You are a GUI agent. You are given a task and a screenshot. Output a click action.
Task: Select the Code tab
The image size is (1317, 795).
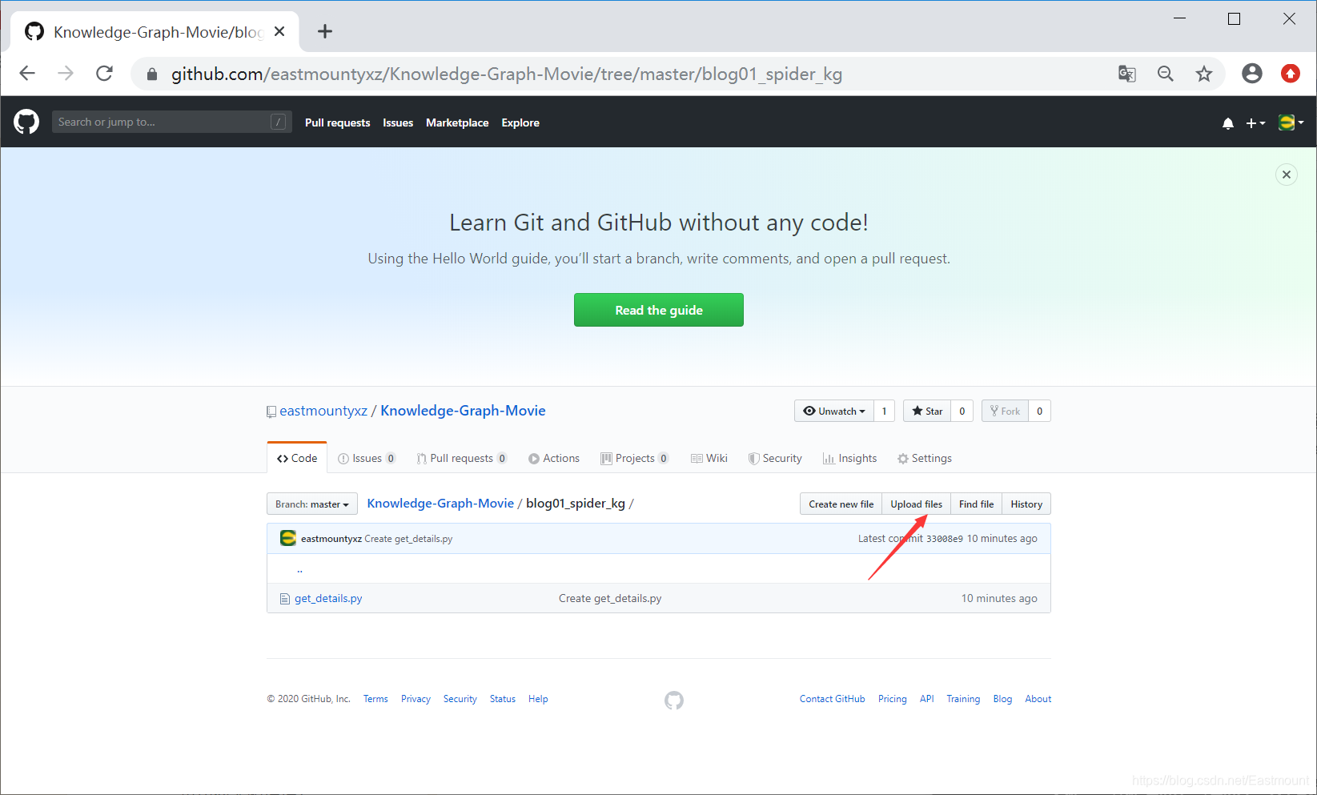pyautogui.click(x=297, y=458)
